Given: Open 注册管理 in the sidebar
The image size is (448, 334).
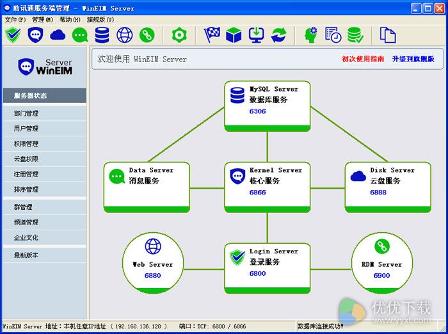Looking at the screenshot, I should point(45,174).
